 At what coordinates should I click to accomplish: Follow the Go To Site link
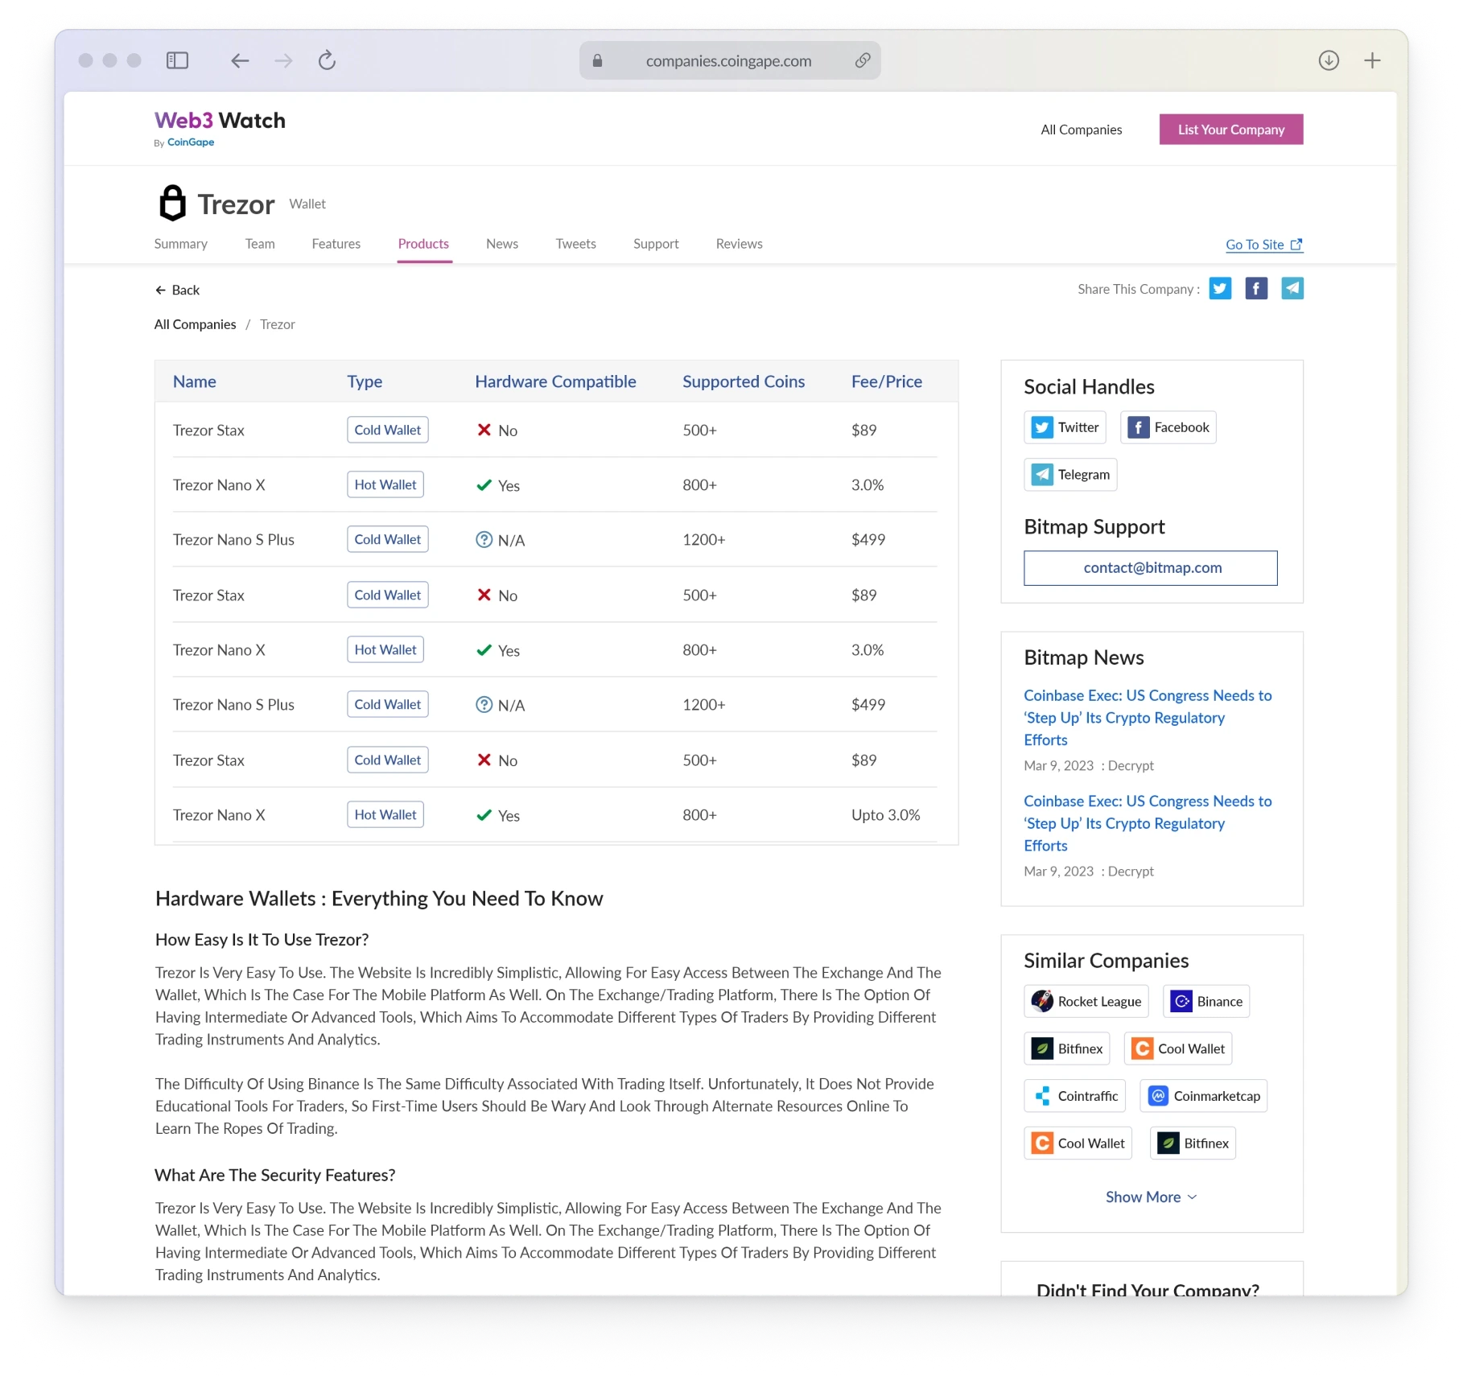coord(1264,245)
